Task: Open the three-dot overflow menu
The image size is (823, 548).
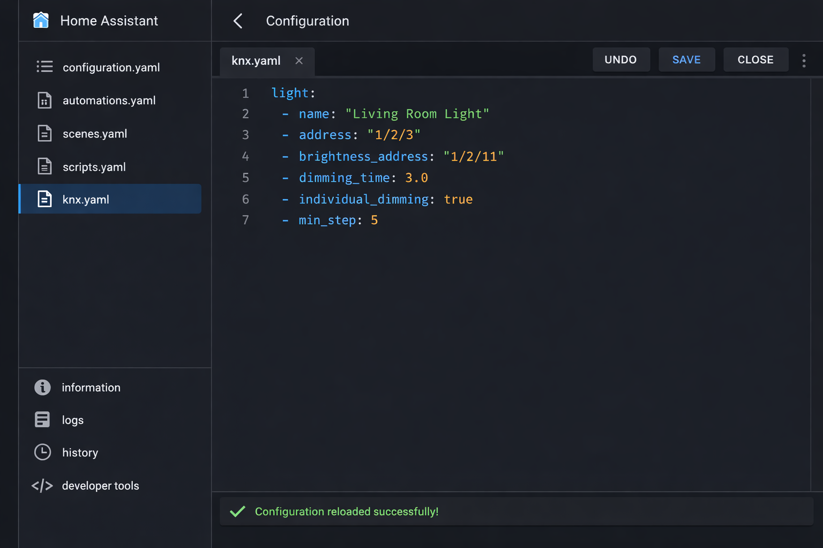Action: 804,60
